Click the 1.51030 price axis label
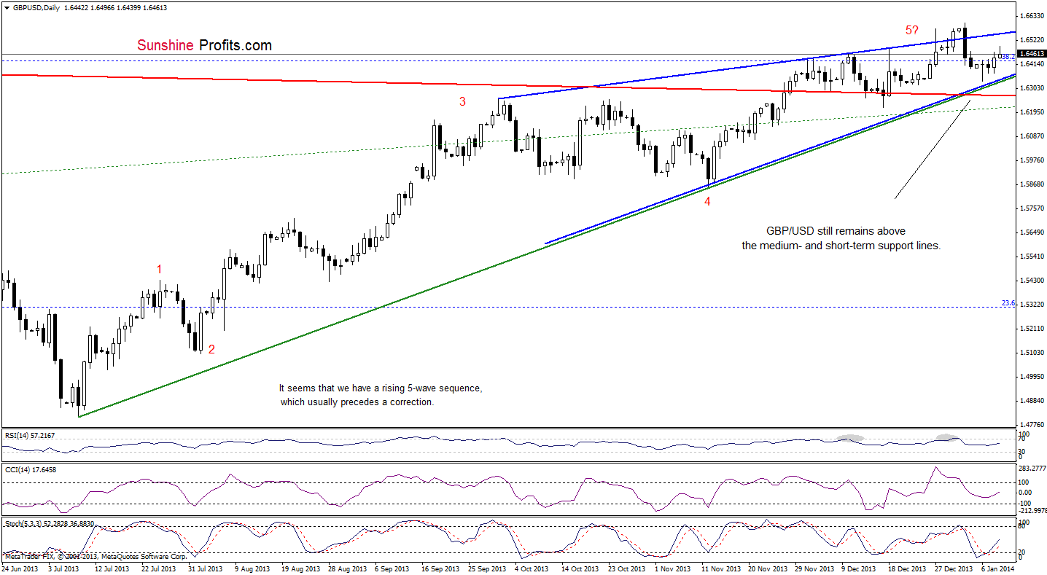Image resolution: width=1047 pixels, height=575 pixels. pos(1032,352)
